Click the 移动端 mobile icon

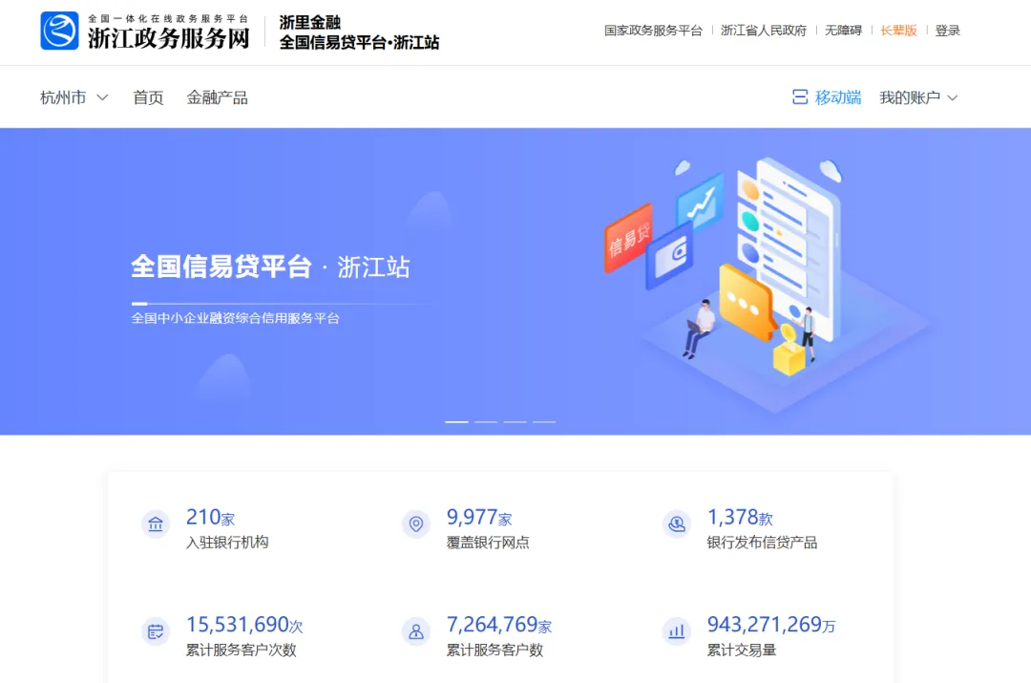pos(800,97)
